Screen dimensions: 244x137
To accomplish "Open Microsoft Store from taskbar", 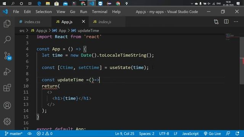I will pos(56,3).
